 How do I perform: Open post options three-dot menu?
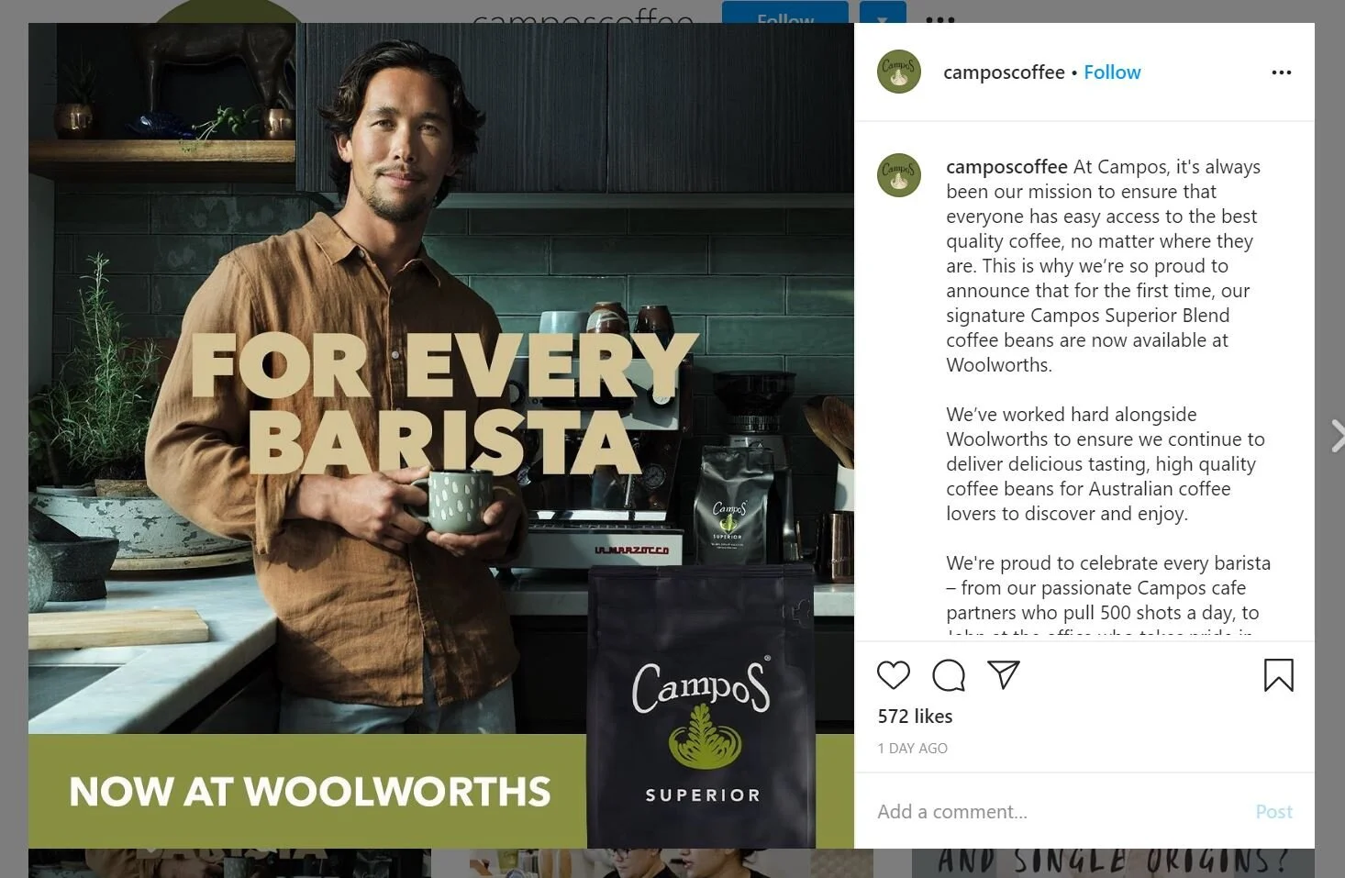pyautogui.click(x=1282, y=72)
